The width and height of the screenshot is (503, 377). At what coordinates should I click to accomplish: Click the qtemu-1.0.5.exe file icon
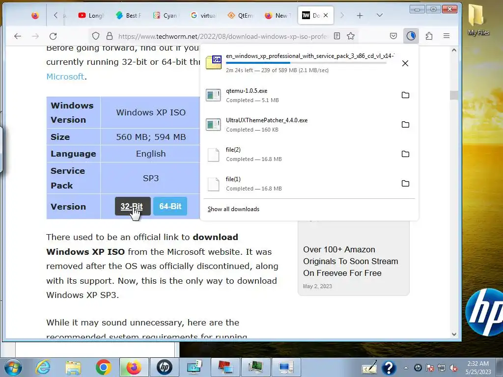(x=213, y=95)
